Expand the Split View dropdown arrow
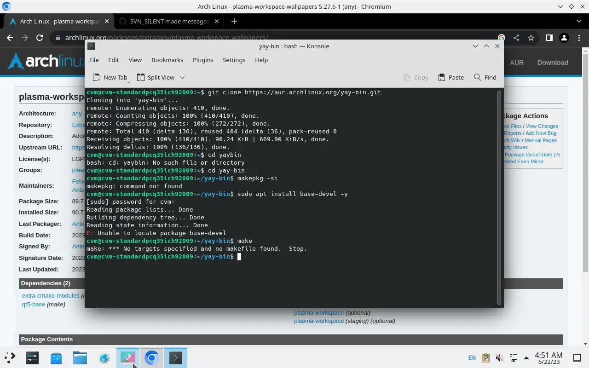589x368 pixels. coord(182,77)
